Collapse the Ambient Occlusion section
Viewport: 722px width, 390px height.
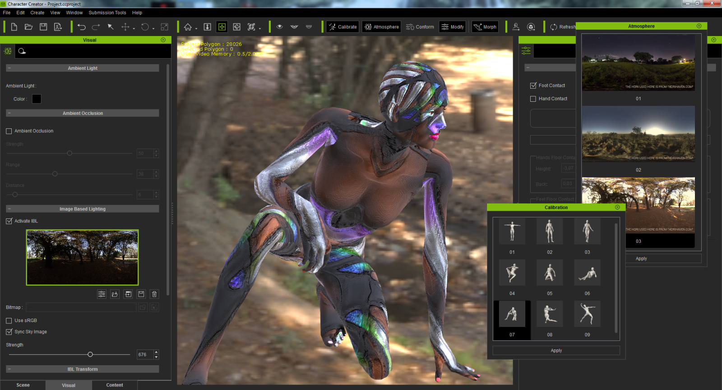point(9,113)
